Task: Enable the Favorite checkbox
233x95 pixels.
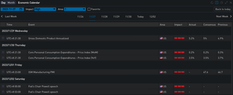Action: (x=89, y=9)
